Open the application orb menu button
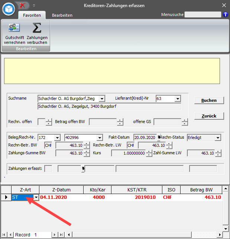230x239 pixels. [9, 9]
